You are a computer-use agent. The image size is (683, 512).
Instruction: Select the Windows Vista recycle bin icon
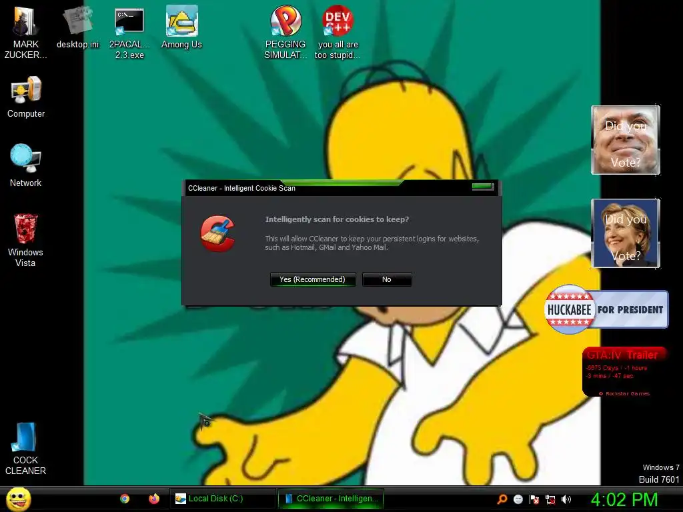click(25, 240)
